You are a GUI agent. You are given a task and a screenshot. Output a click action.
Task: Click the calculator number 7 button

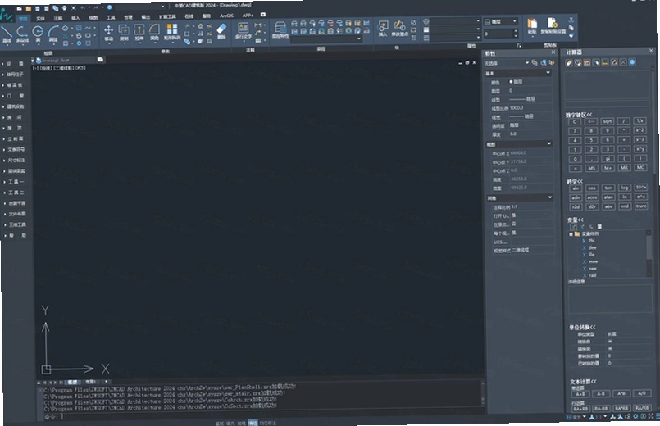(x=575, y=131)
